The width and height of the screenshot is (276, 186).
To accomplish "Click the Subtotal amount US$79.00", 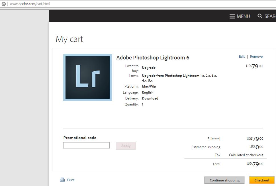I will click(255, 139).
